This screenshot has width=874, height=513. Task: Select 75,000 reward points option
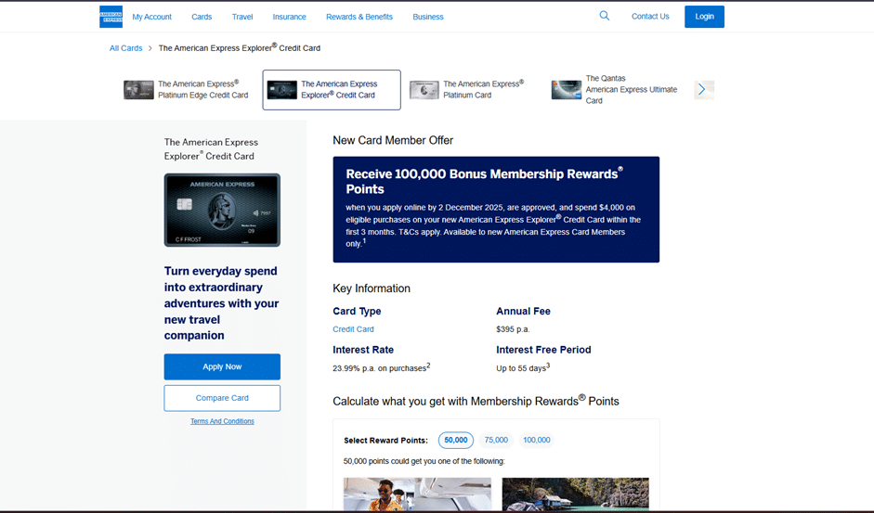point(496,440)
